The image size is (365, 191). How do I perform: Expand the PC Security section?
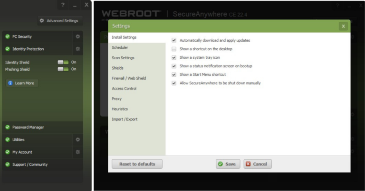pos(22,36)
